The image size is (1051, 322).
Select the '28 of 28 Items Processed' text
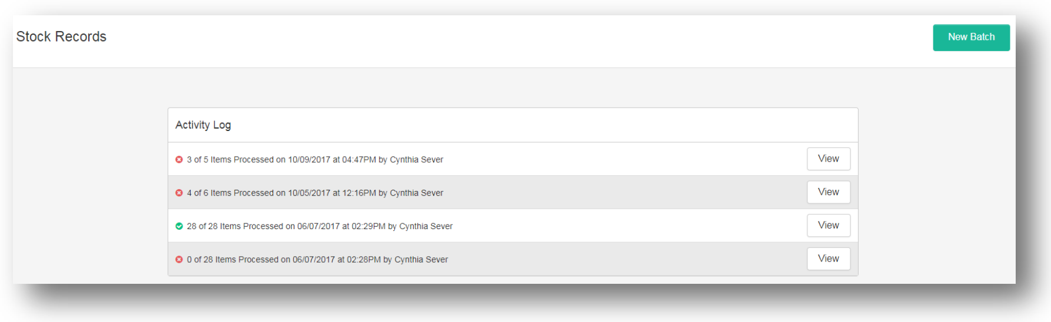point(235,226)
